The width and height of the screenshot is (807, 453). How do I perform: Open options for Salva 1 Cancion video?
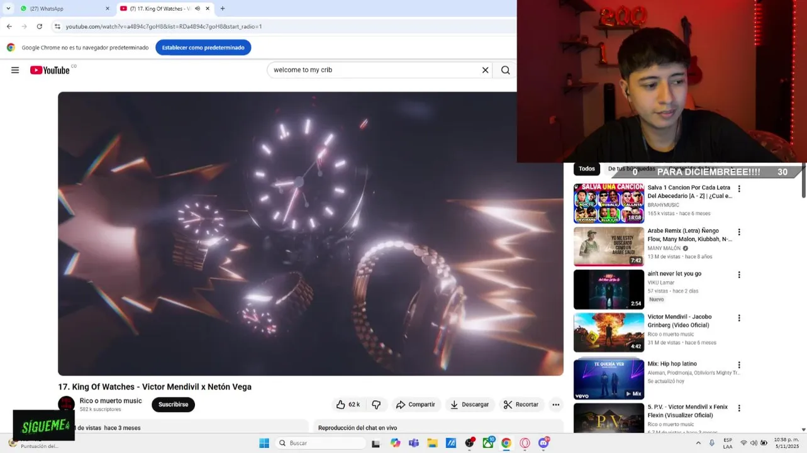coord(739,189)
